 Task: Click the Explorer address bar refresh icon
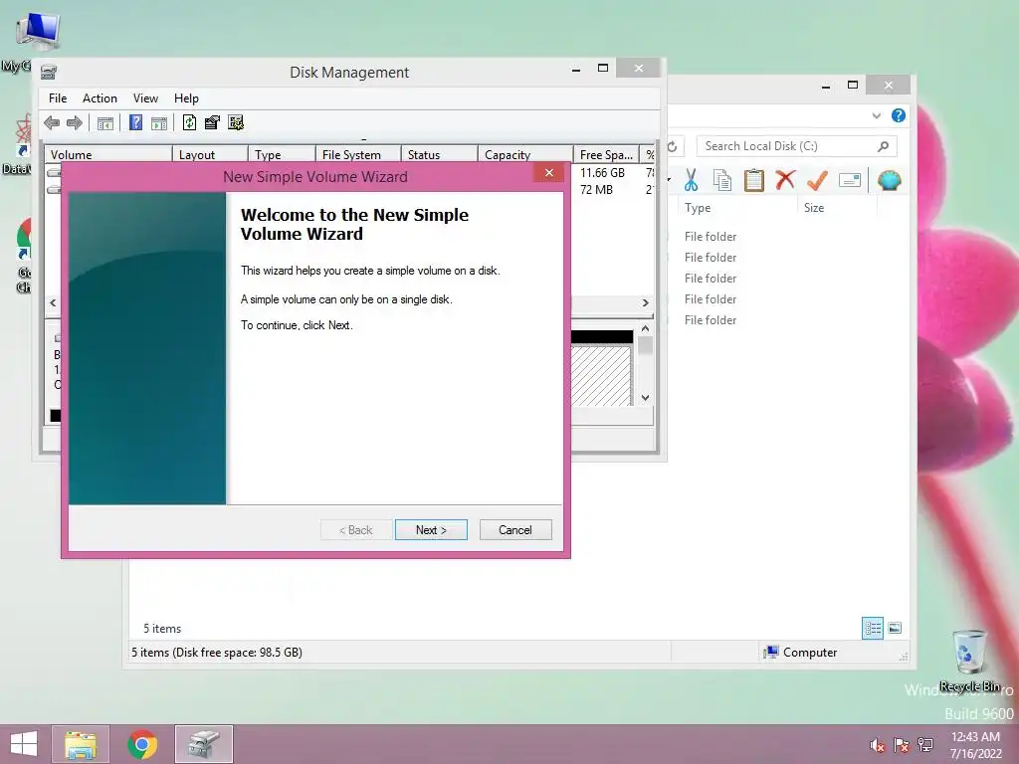point(673,147)
